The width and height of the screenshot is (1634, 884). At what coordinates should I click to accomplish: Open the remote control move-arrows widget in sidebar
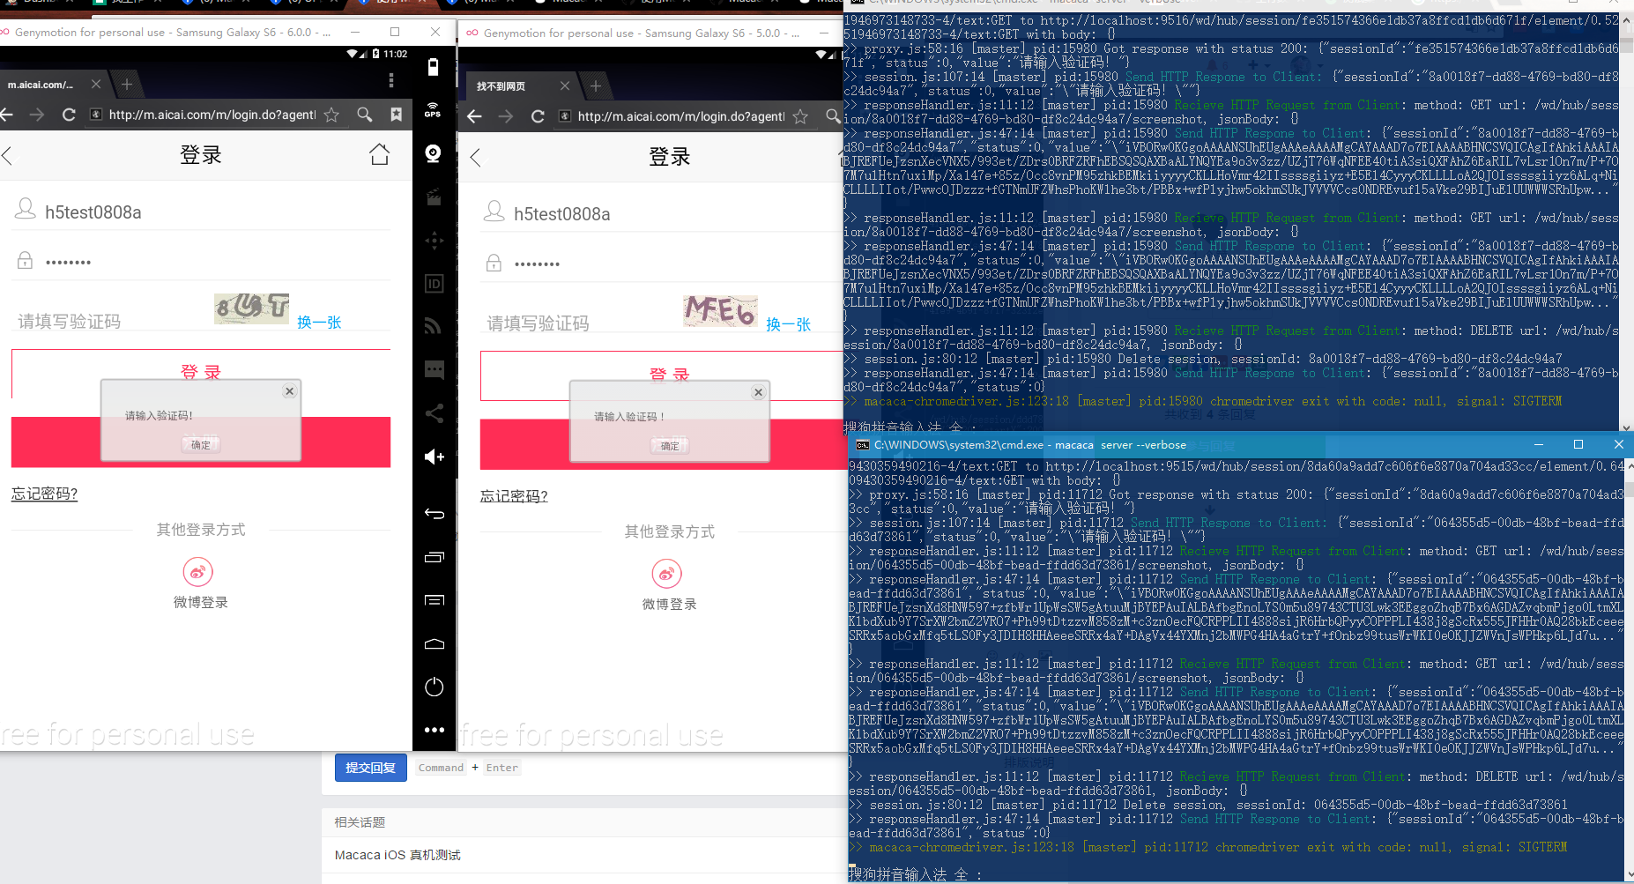pyautogui.click(x=434, y=240)
